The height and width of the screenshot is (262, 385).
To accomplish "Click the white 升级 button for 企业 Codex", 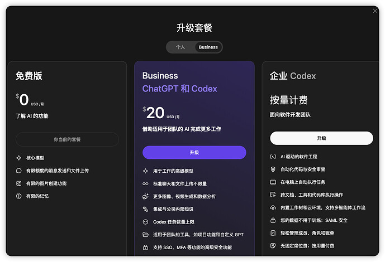I will tap(321, 138).
